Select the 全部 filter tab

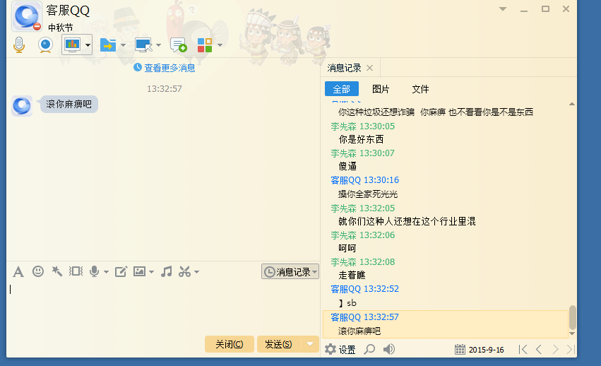coord(342,89)
